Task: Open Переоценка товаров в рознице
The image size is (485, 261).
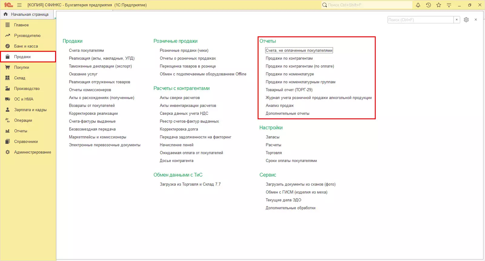Action: point(188,66)
